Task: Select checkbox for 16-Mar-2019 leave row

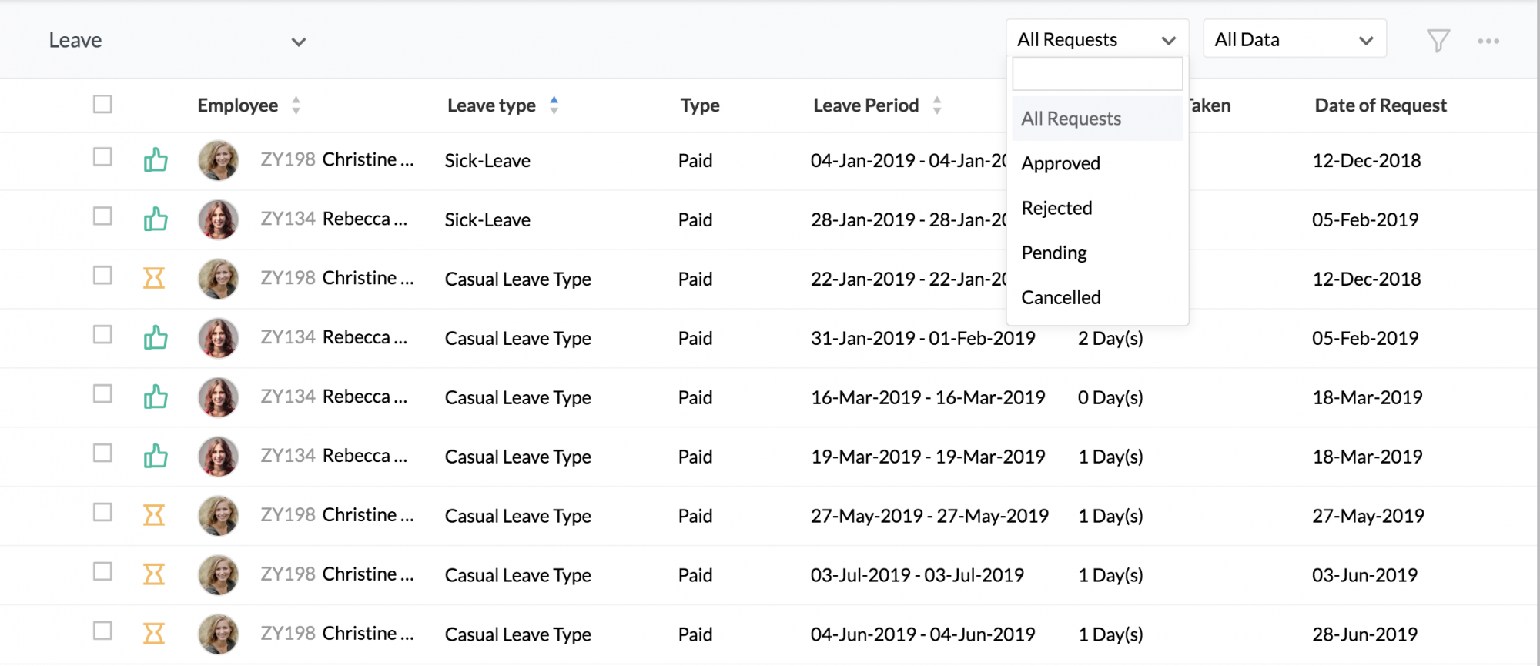Action: coord(102,394)
